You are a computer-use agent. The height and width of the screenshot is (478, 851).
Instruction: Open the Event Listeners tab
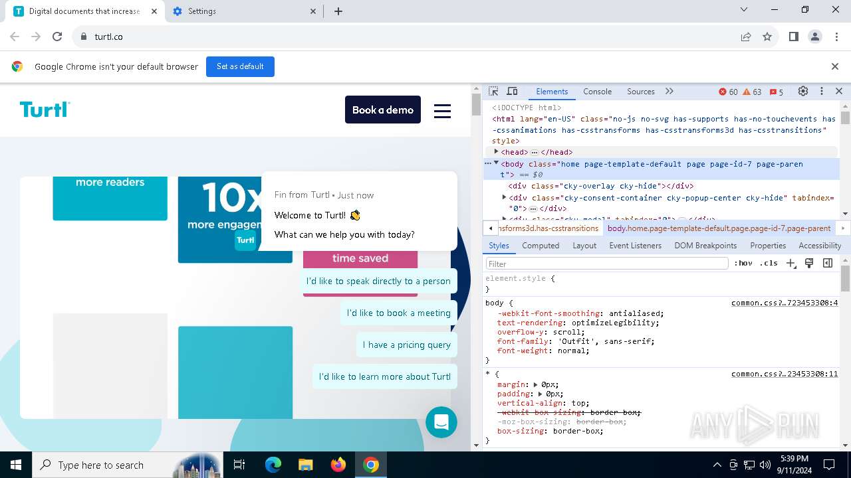click(636, 246)
